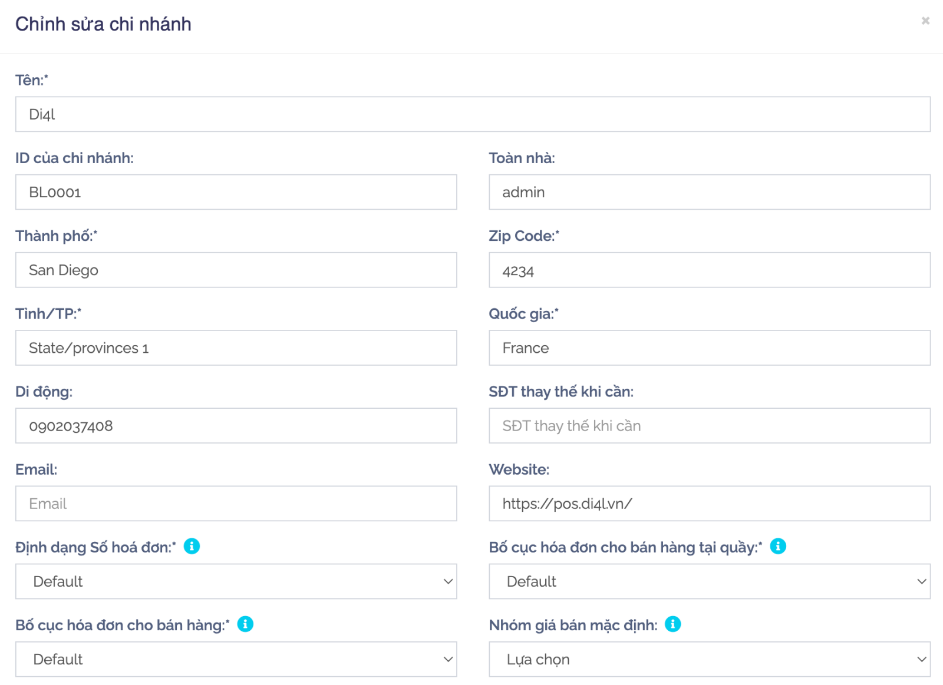Close the Chỉnh sửa chi nhánh dialog
The width and height of the screenshot is (943, 685).
pyautogui.click(x=925, y=21)
